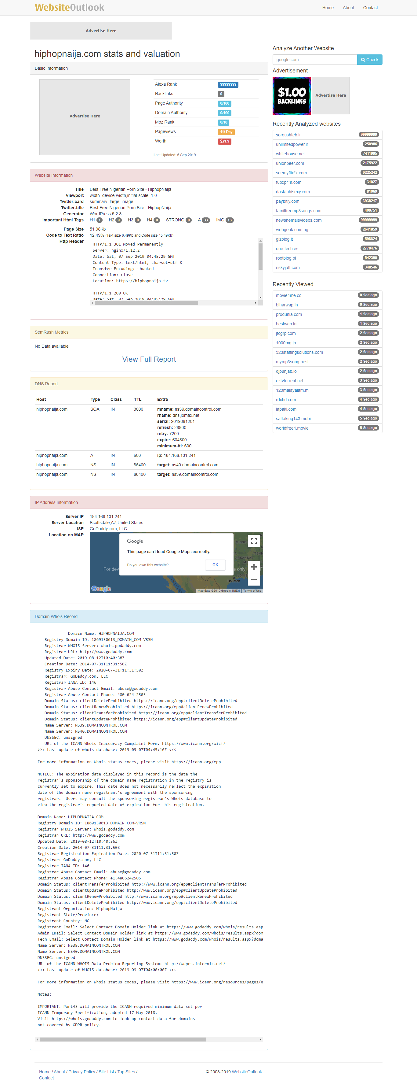The image size is (417, 1084).
Task: Open rdxhd.com link
Action: coord(286,400)
